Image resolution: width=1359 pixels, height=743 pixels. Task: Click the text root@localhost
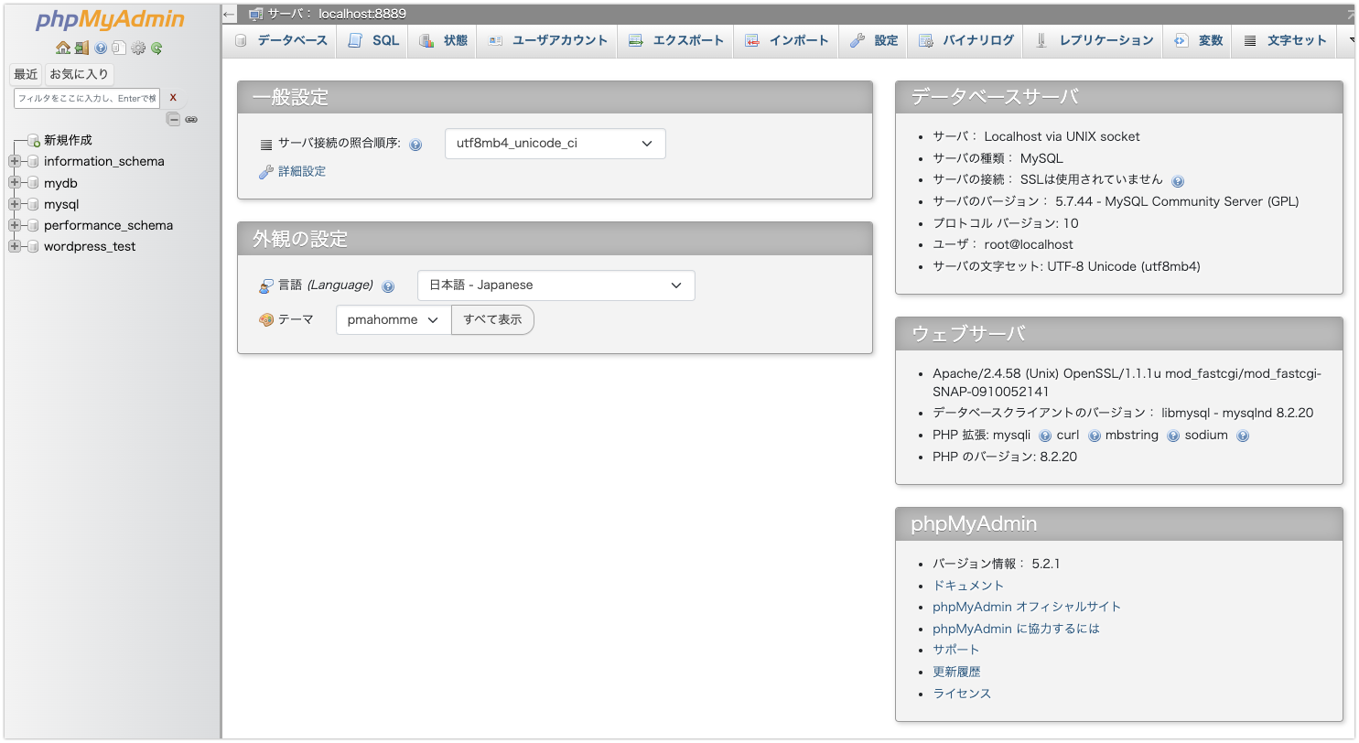(x=1029, y=244)
